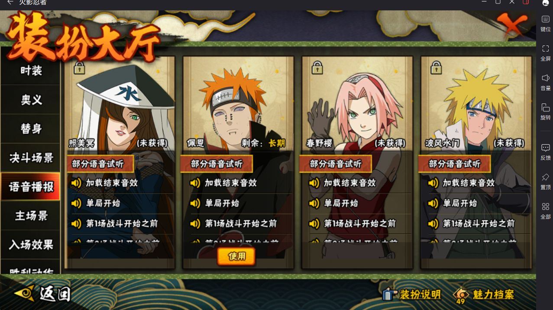Click 使用 button under 佩恩
This screenshot has width=553, height=310.
click(x=236, y=256)
